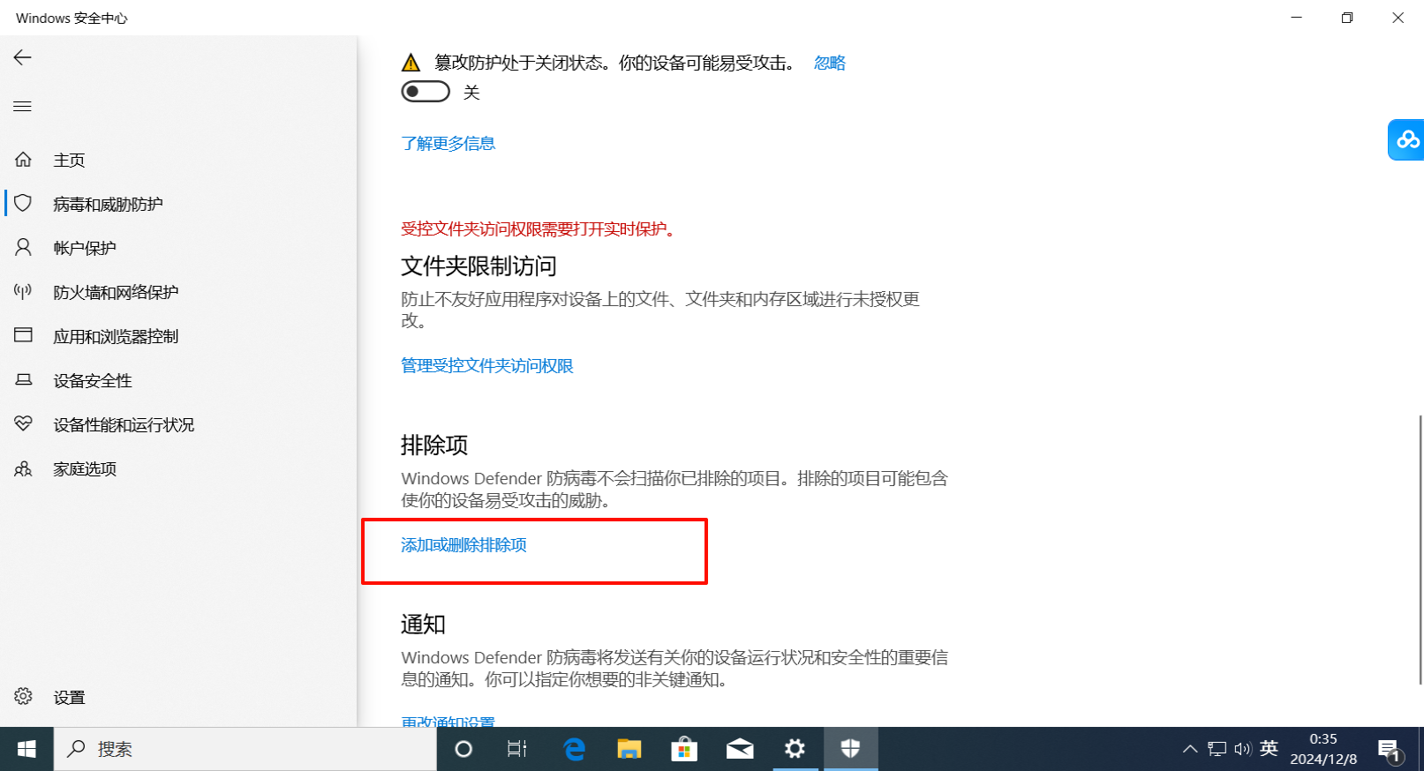
Task: Click the laptop icon beside 设备安全性
Action: point(23,380)
